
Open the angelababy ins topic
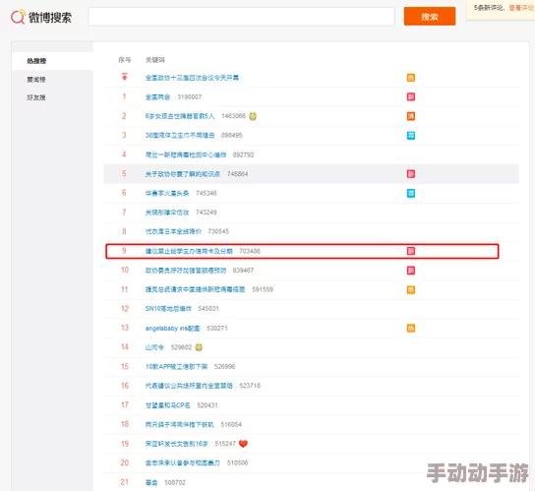[x=173, y=328]
